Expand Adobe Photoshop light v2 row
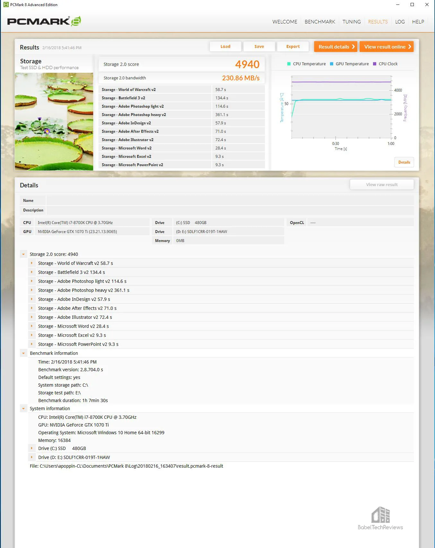The width and height of the screenshot is (435, 548). click(32, 281)
